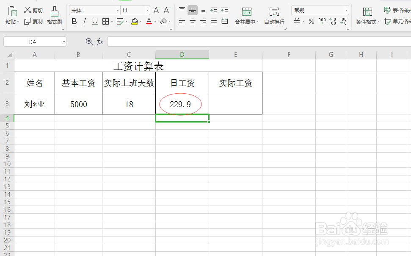Toggle bold formatting
411x256 pixels.
[x=74, y=20]
